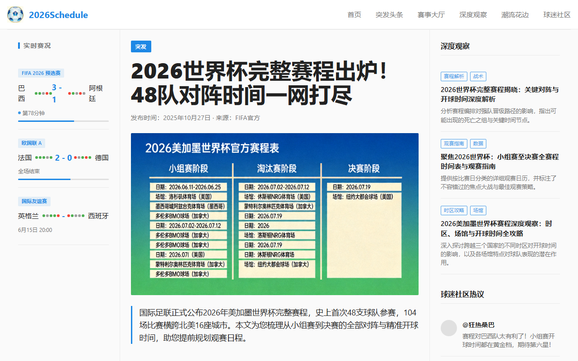Click the 6月15日 20:00 kickoff time
Screen dimensions: 578x361
pyautogui.click(x=35, y=230)
